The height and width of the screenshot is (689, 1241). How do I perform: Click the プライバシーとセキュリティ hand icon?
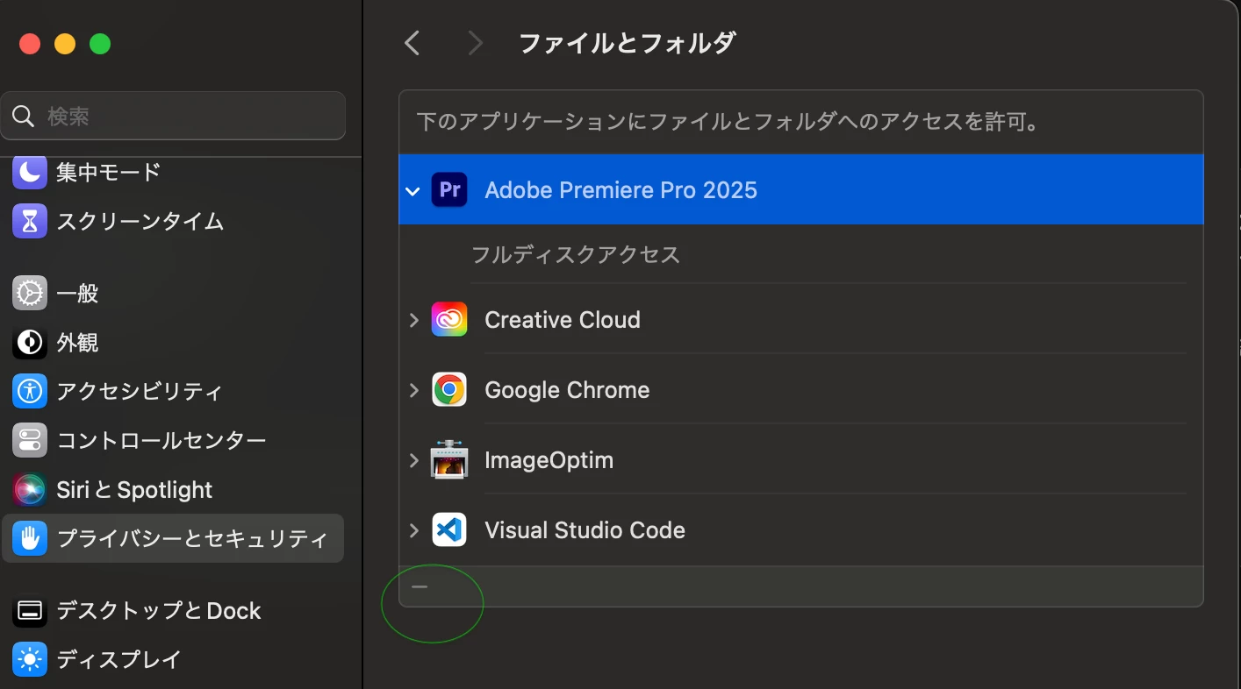click(30, 539)
